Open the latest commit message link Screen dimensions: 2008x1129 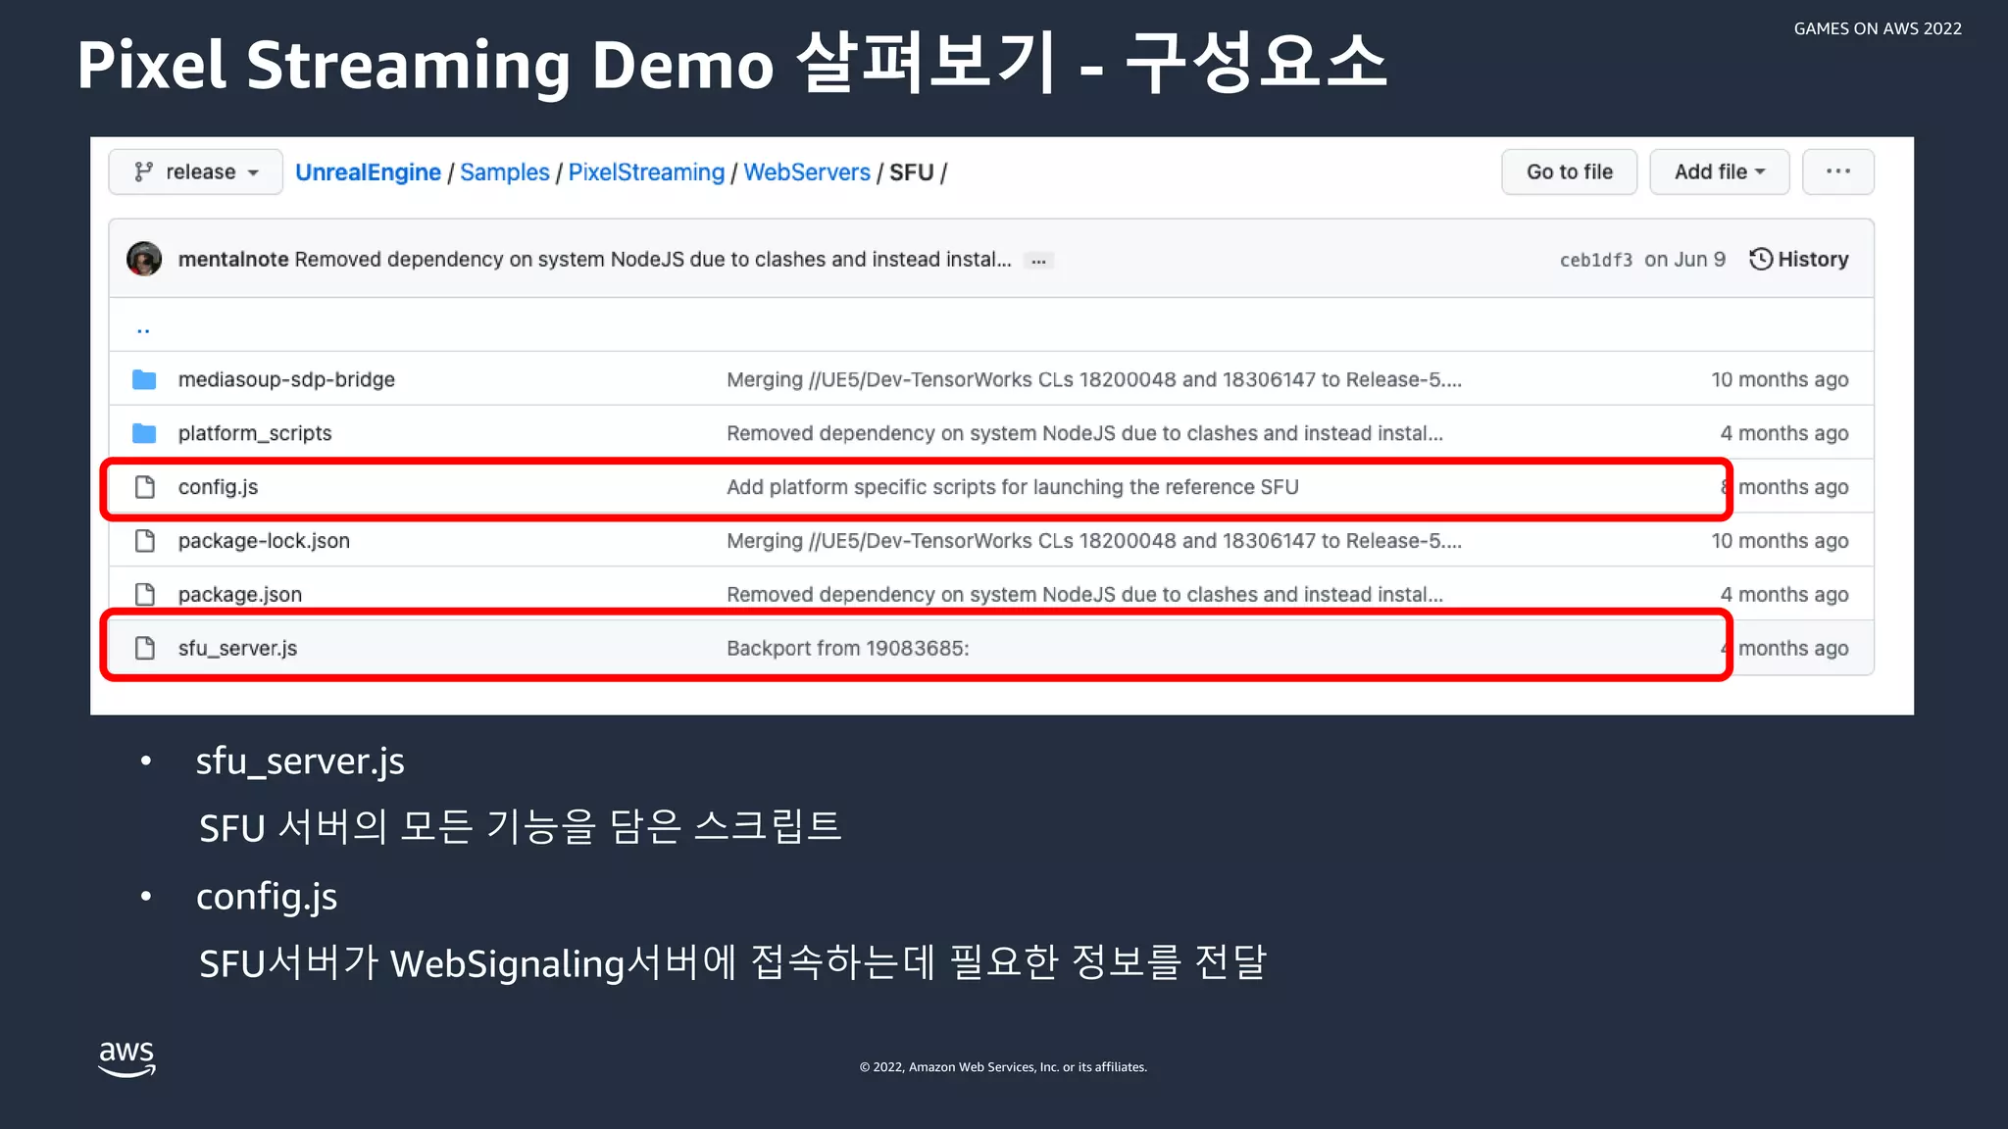click(x=653, y=259)
